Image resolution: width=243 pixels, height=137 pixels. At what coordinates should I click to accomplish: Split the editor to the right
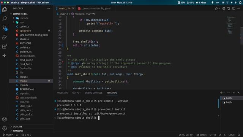(234, 8)
